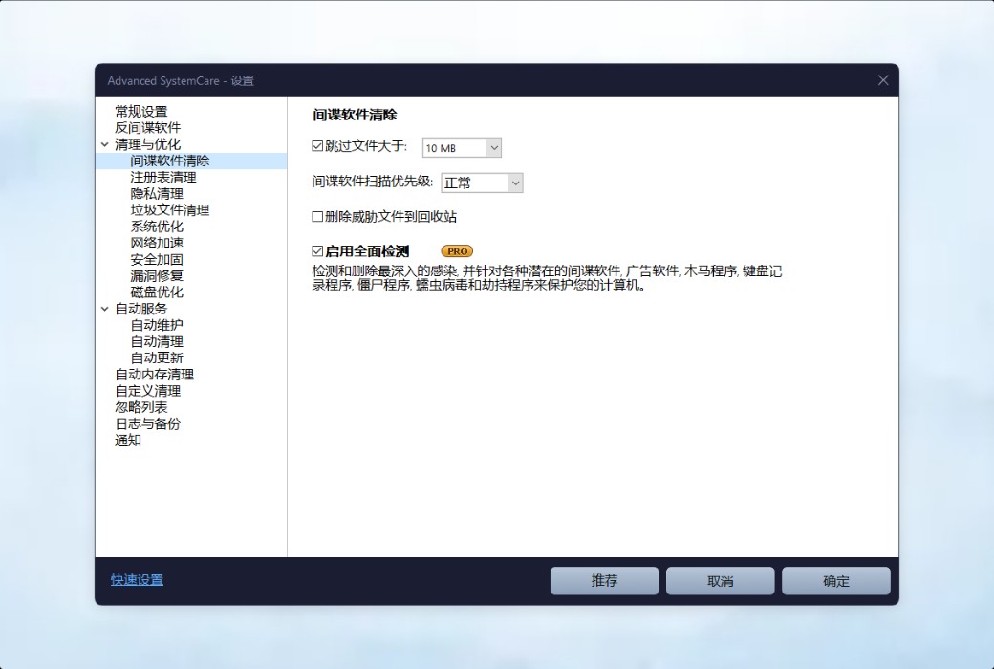This screenshot has width=994, height=669.
Task: Open 日志与备份 settings
Action: (x=148, y=424)
